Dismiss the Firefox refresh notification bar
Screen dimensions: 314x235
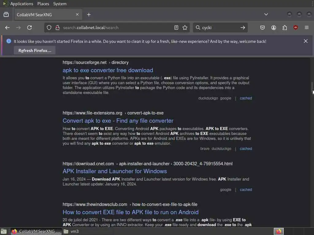[x=306, y=41]
